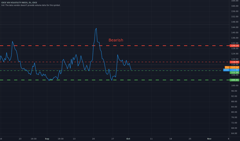
Task: Click the 144.00 price axis value
Action: (x=235, y=27)
